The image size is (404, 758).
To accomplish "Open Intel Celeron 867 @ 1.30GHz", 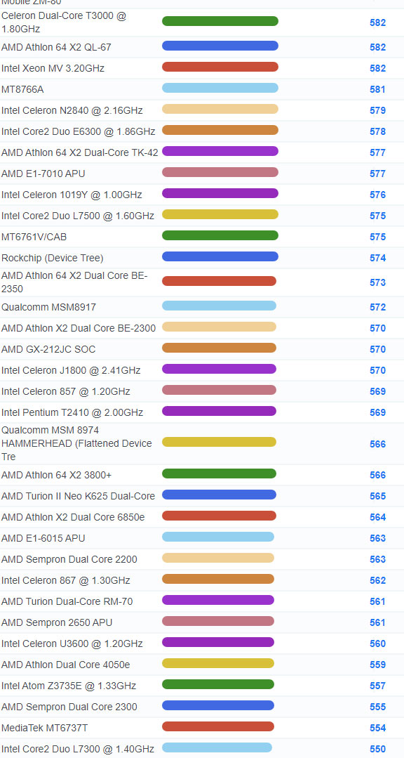I will (x=66, y=580).
